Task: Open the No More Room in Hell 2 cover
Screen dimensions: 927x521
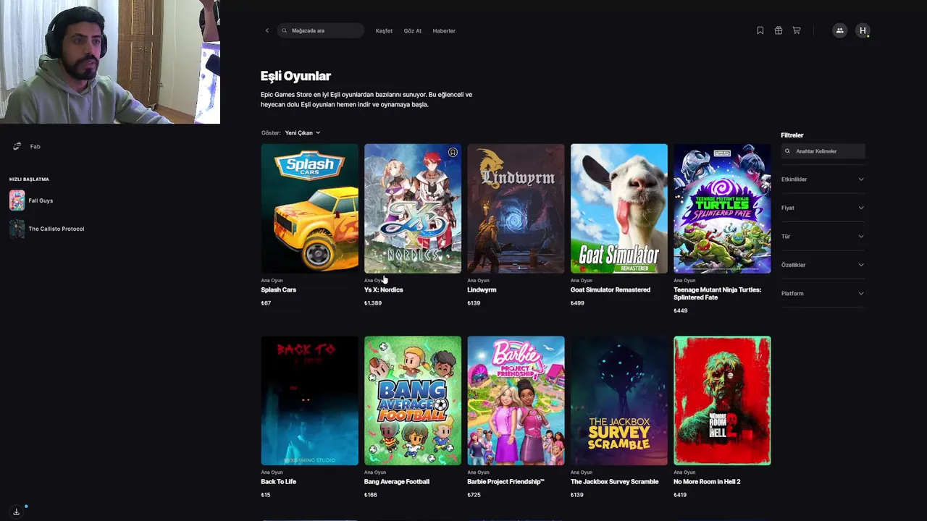Action: 722,401
